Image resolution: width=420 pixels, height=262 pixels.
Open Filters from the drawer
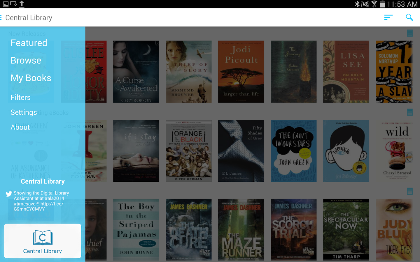[20, 98]
